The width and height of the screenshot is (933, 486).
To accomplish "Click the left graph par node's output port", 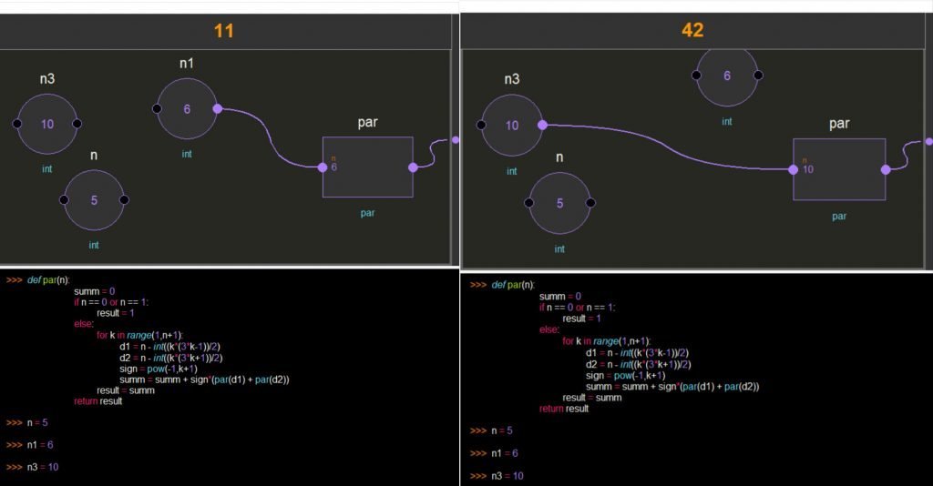I will pyautogui.click(x=413, y=167).
